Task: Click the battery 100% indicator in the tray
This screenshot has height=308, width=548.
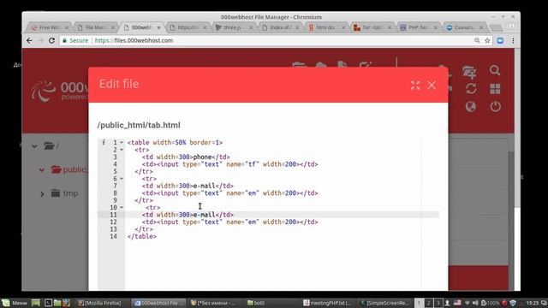Action: pyautogui.click(x=490, y=303)
